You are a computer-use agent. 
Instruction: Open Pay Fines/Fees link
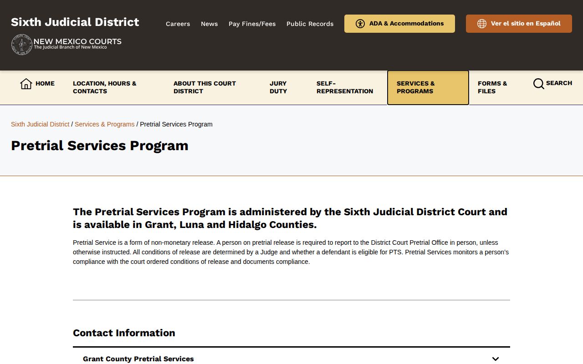252,24
